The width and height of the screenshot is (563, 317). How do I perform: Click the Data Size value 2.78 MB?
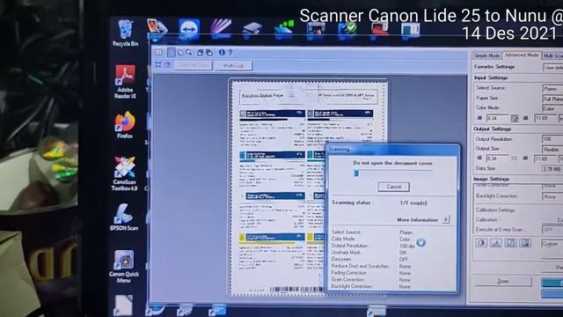click(552, 168)
